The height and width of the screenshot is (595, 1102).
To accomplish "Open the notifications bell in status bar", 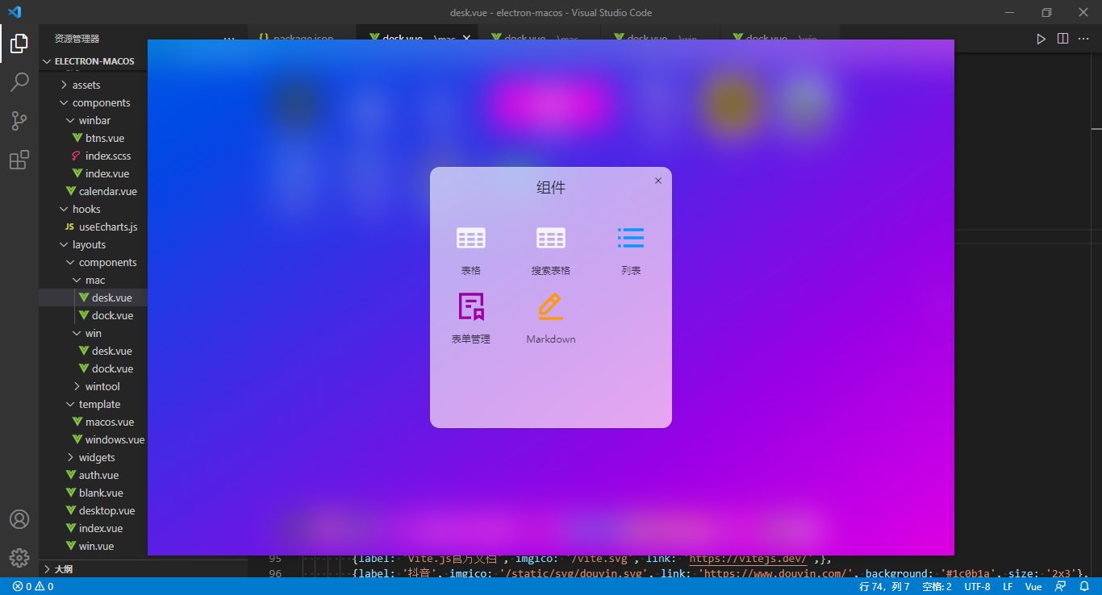I will [x=1083, y=587].
